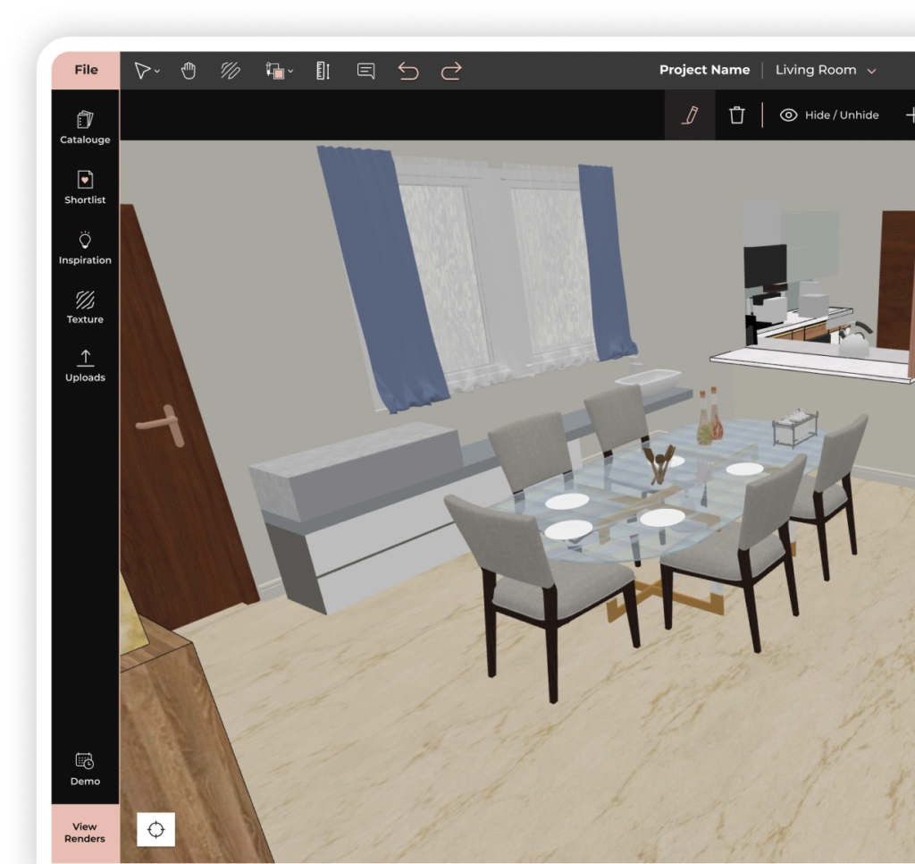Open the Demo scheduling option

[85, 769]
